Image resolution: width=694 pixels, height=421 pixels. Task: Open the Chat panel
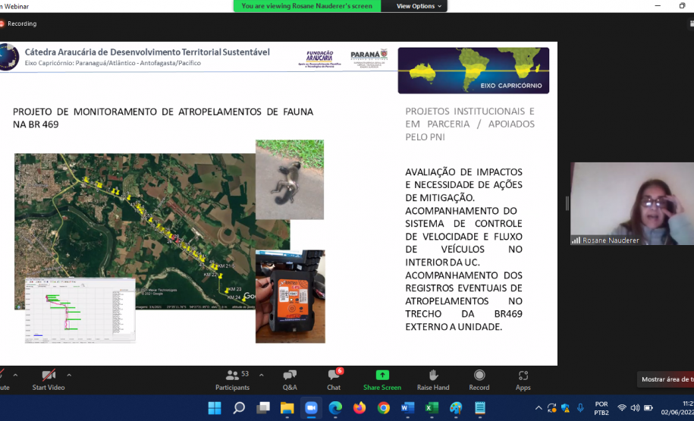coord(334,379)
